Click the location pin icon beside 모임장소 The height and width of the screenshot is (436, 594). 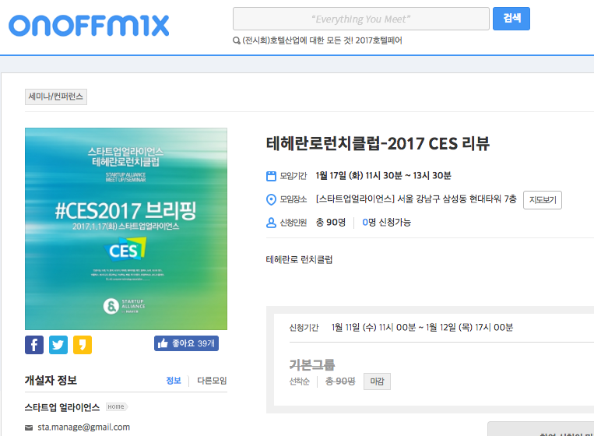coord(271,199)
